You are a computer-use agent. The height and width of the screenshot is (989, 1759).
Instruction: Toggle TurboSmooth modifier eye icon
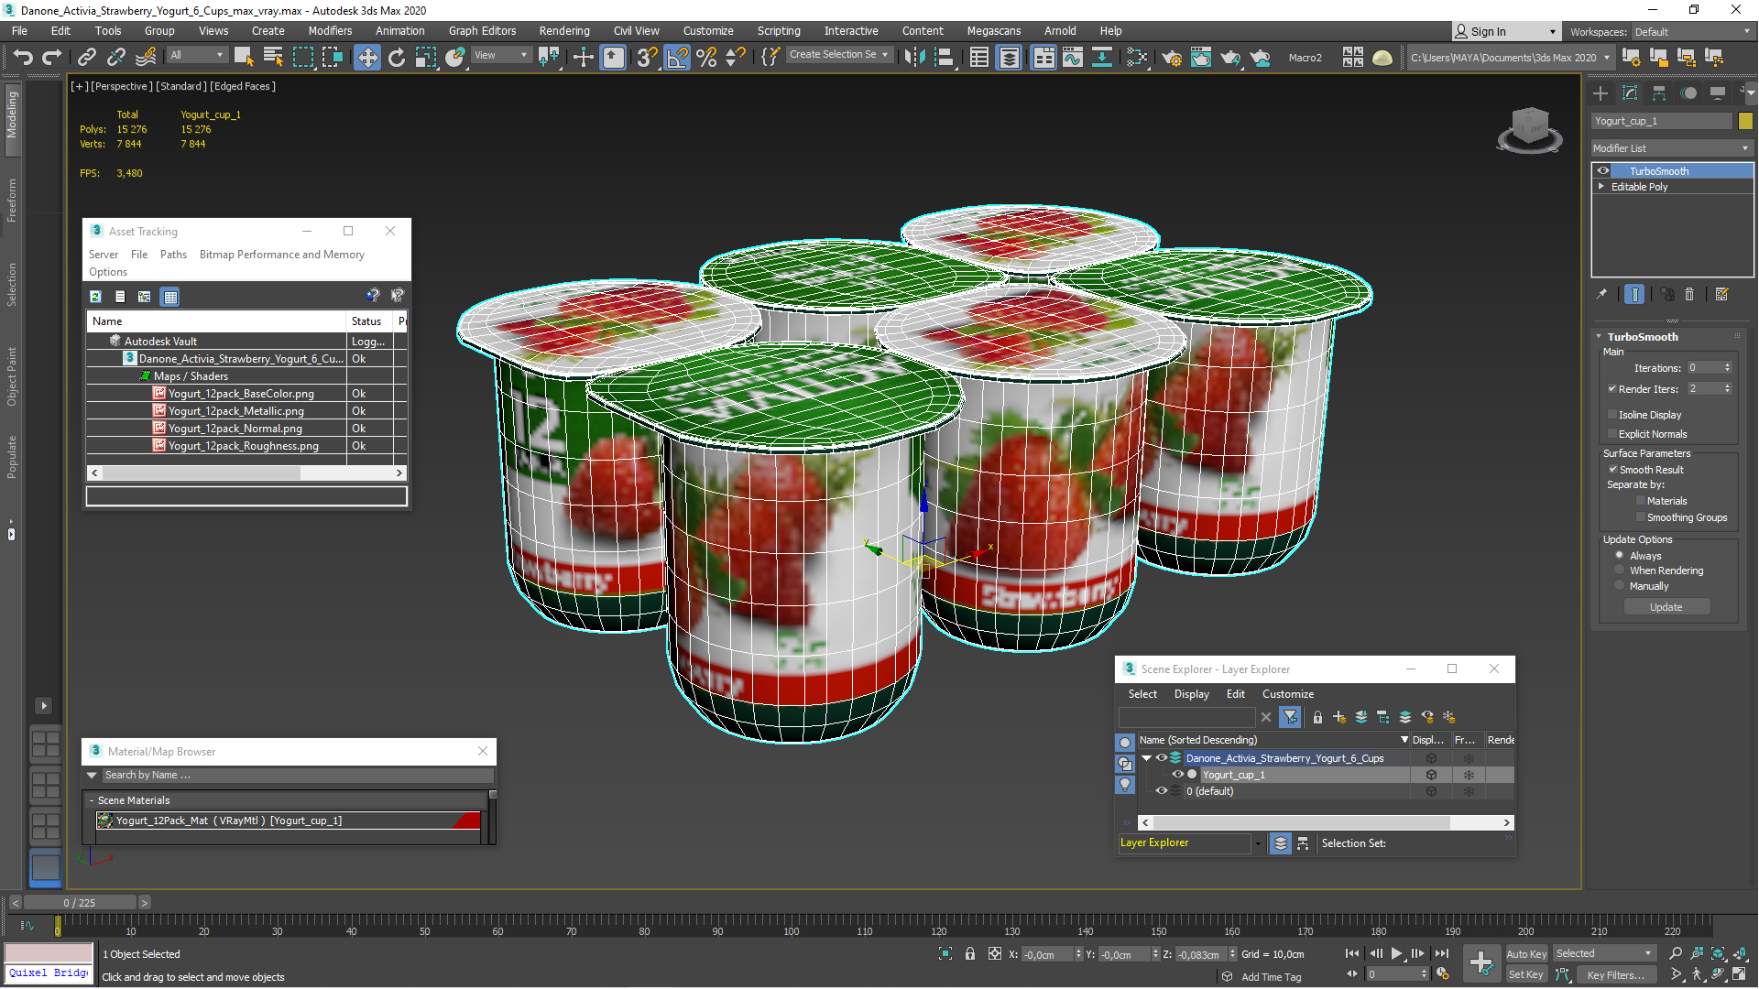coord(1603,170)
